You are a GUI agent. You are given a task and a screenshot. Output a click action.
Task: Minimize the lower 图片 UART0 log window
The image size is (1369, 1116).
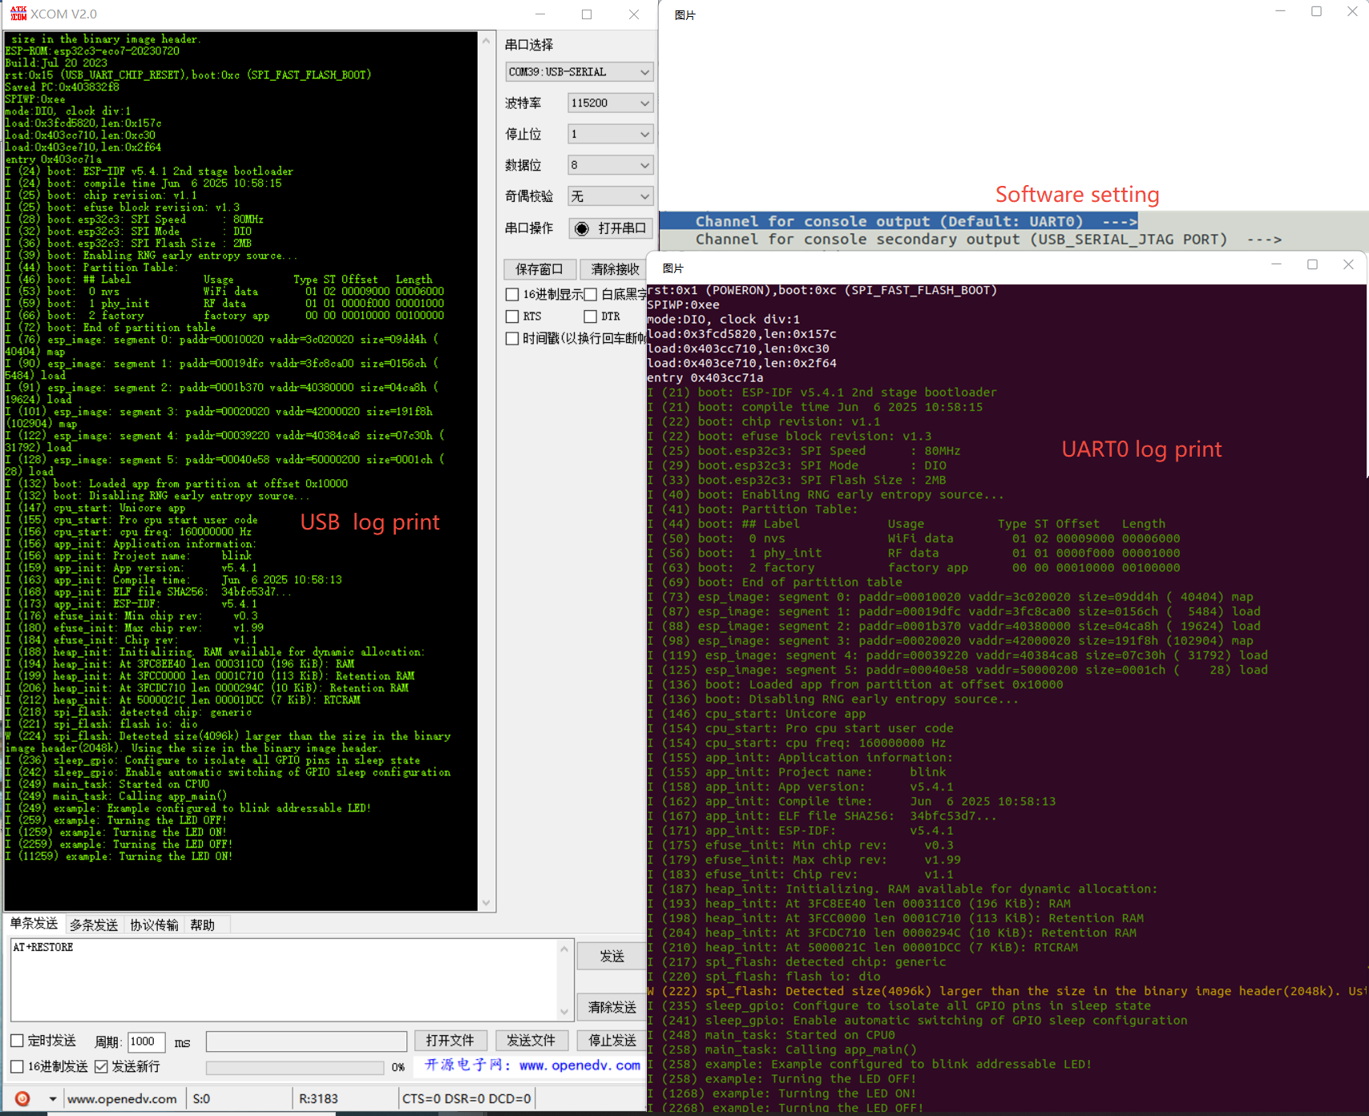(1277, 264)
